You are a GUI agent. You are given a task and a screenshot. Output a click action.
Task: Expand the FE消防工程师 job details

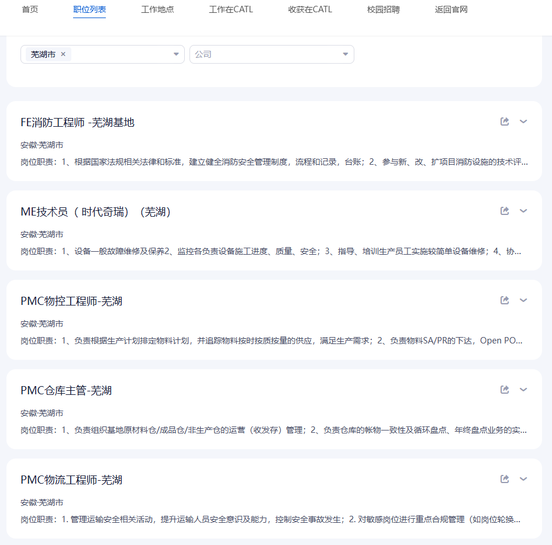tap(523, 122)
